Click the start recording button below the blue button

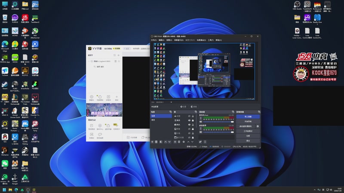[248, 121]
